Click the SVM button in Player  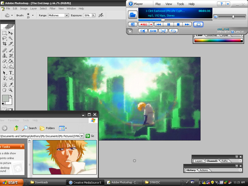[153, 31]
